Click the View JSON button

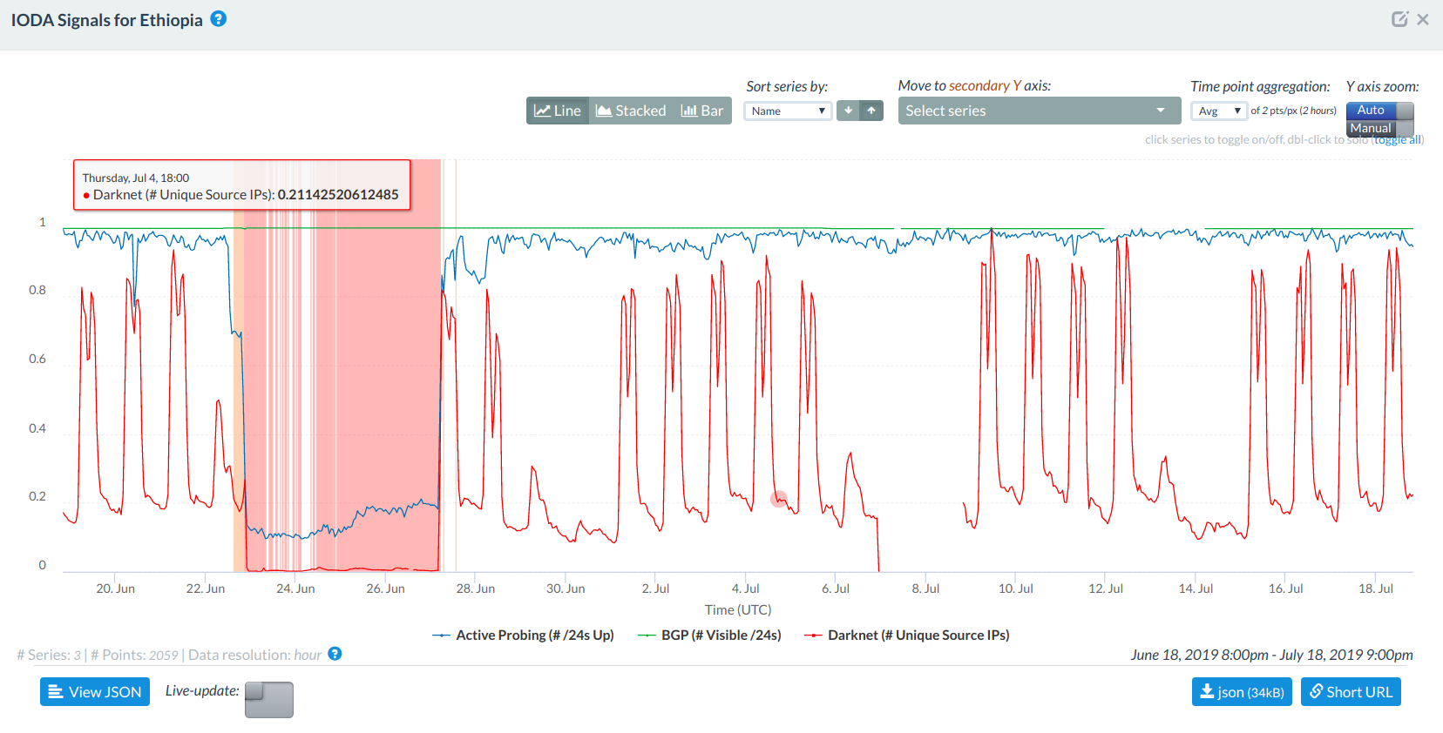point(95,692)
